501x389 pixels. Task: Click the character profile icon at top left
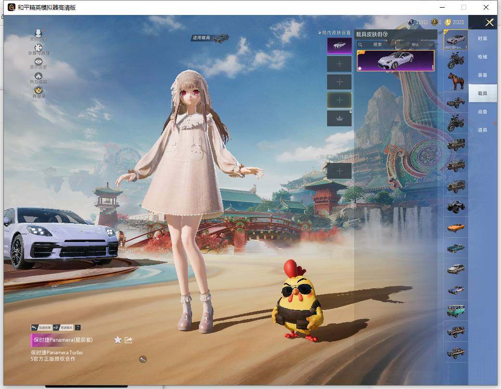[39, 34]
